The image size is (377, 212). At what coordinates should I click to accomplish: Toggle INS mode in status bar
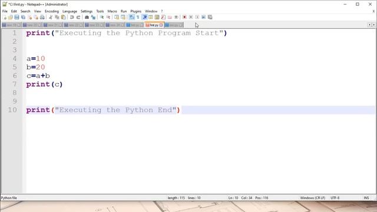click(366, 198)
